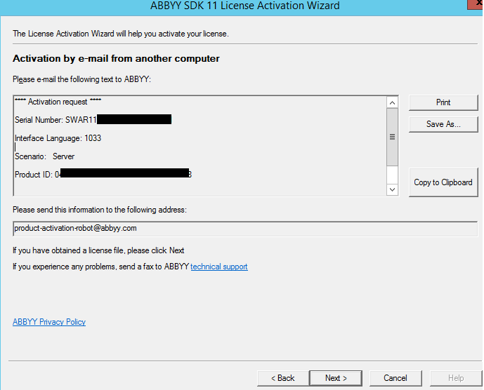Click 'The License Activation Wizard will help' text

(121, 34)
